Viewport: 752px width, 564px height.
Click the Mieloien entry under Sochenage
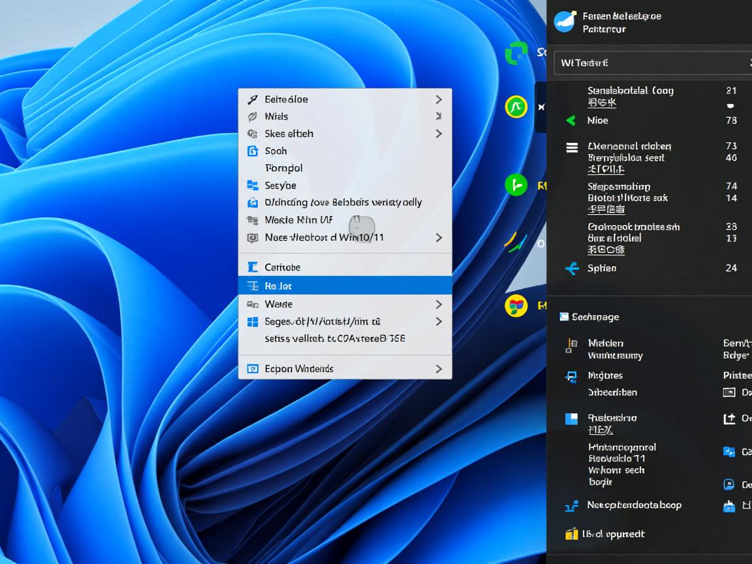[605, 343]
